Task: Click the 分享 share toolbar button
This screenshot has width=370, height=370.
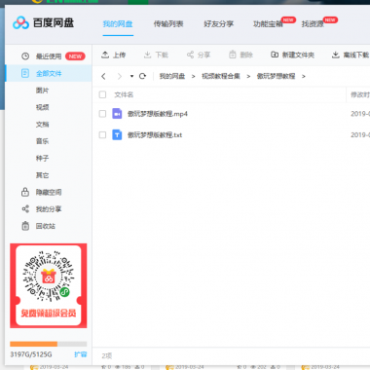Action: coord(199,55)
